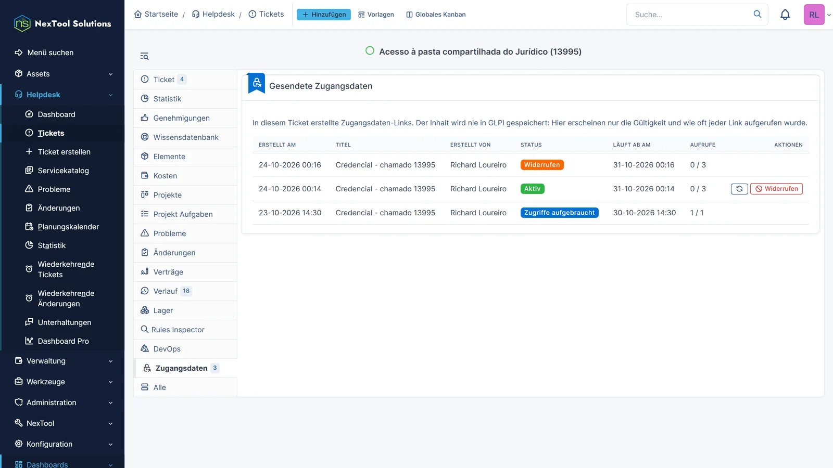Click the orange Widerrufen status badge
Viewport: 833px width, 468px height.
542,165
